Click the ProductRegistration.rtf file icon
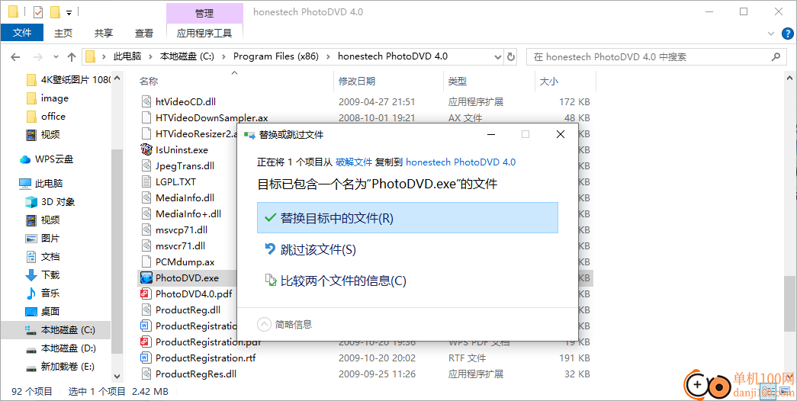 (146, 358)
